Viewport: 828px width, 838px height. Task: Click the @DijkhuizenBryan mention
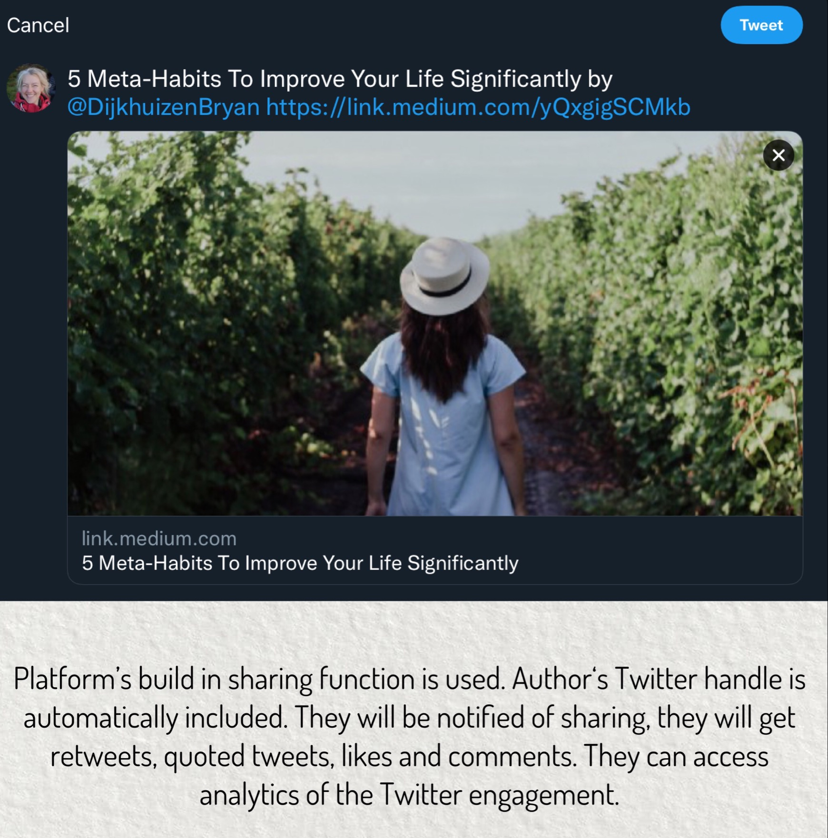pos(163,107)
